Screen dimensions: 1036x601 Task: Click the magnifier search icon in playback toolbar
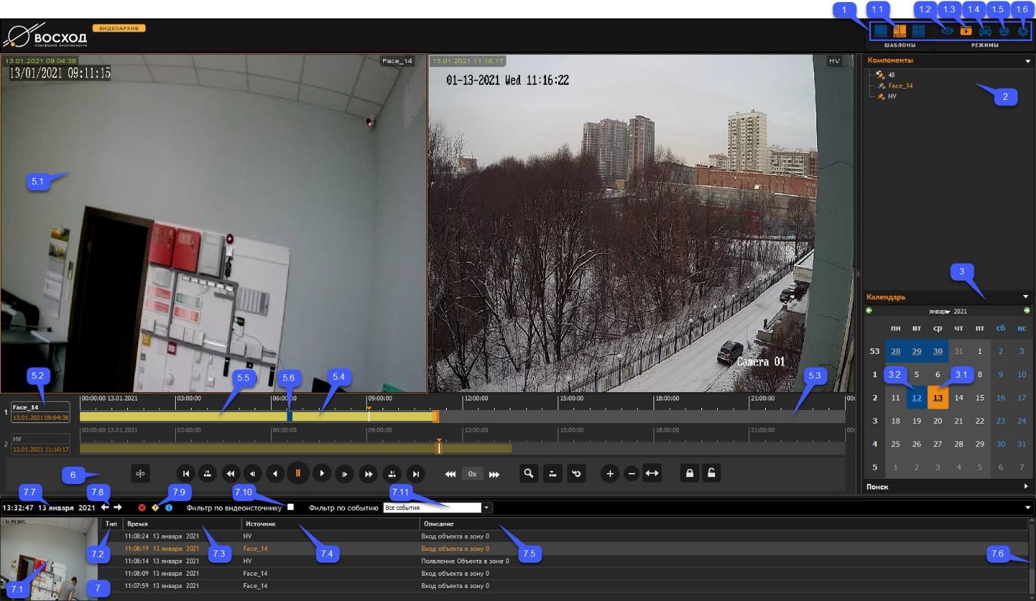[x=528, y=473]
